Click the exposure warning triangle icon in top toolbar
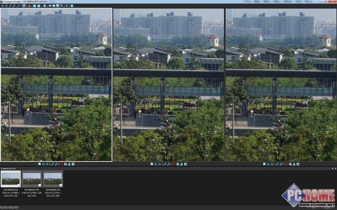Screen dimensions: 337x210 pyautogui.click(x=29, y=6)
